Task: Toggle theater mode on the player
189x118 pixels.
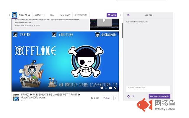Action: point(110,88)
